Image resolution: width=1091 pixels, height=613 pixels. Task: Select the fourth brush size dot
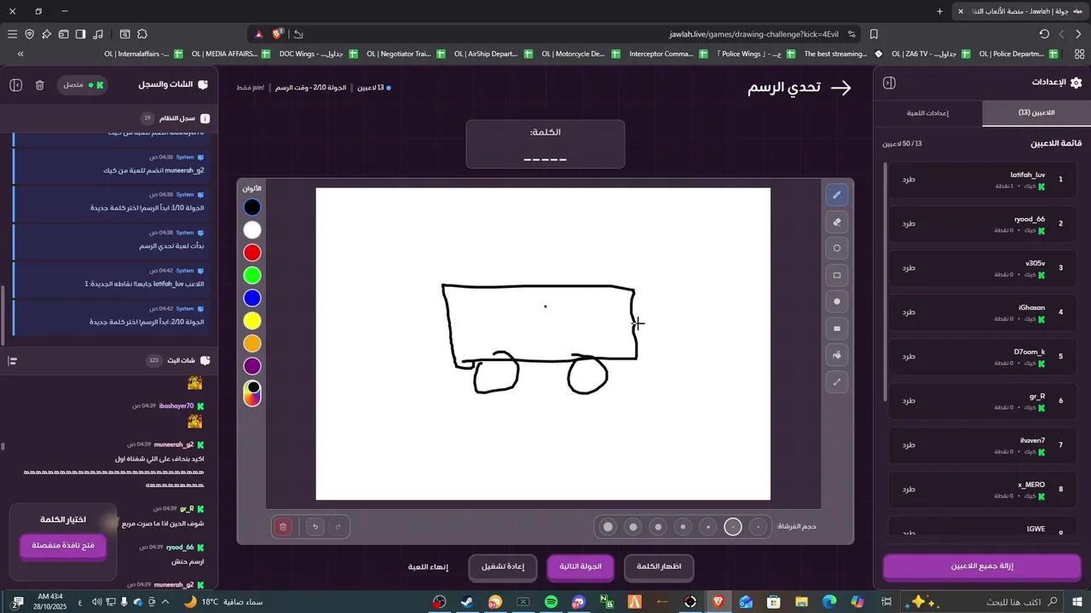[683, 527]
